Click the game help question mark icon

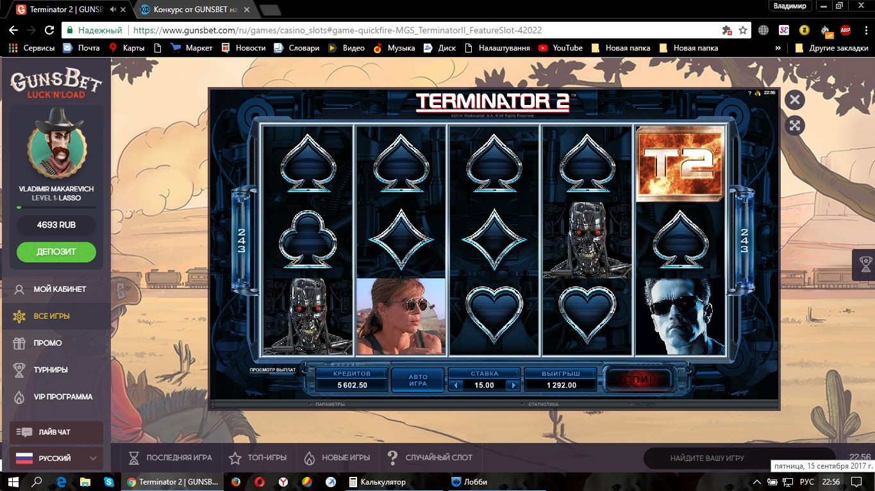(x=749, y=93)
